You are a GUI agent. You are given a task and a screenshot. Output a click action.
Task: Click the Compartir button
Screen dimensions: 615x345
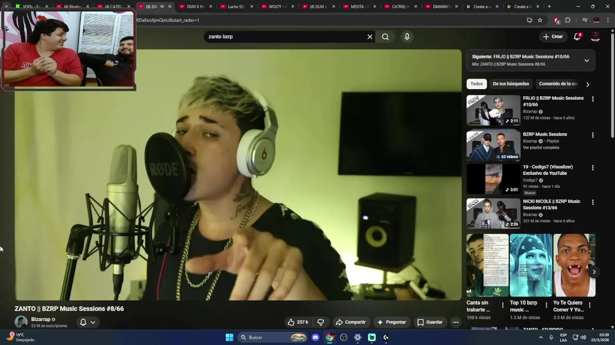(351, 322)
